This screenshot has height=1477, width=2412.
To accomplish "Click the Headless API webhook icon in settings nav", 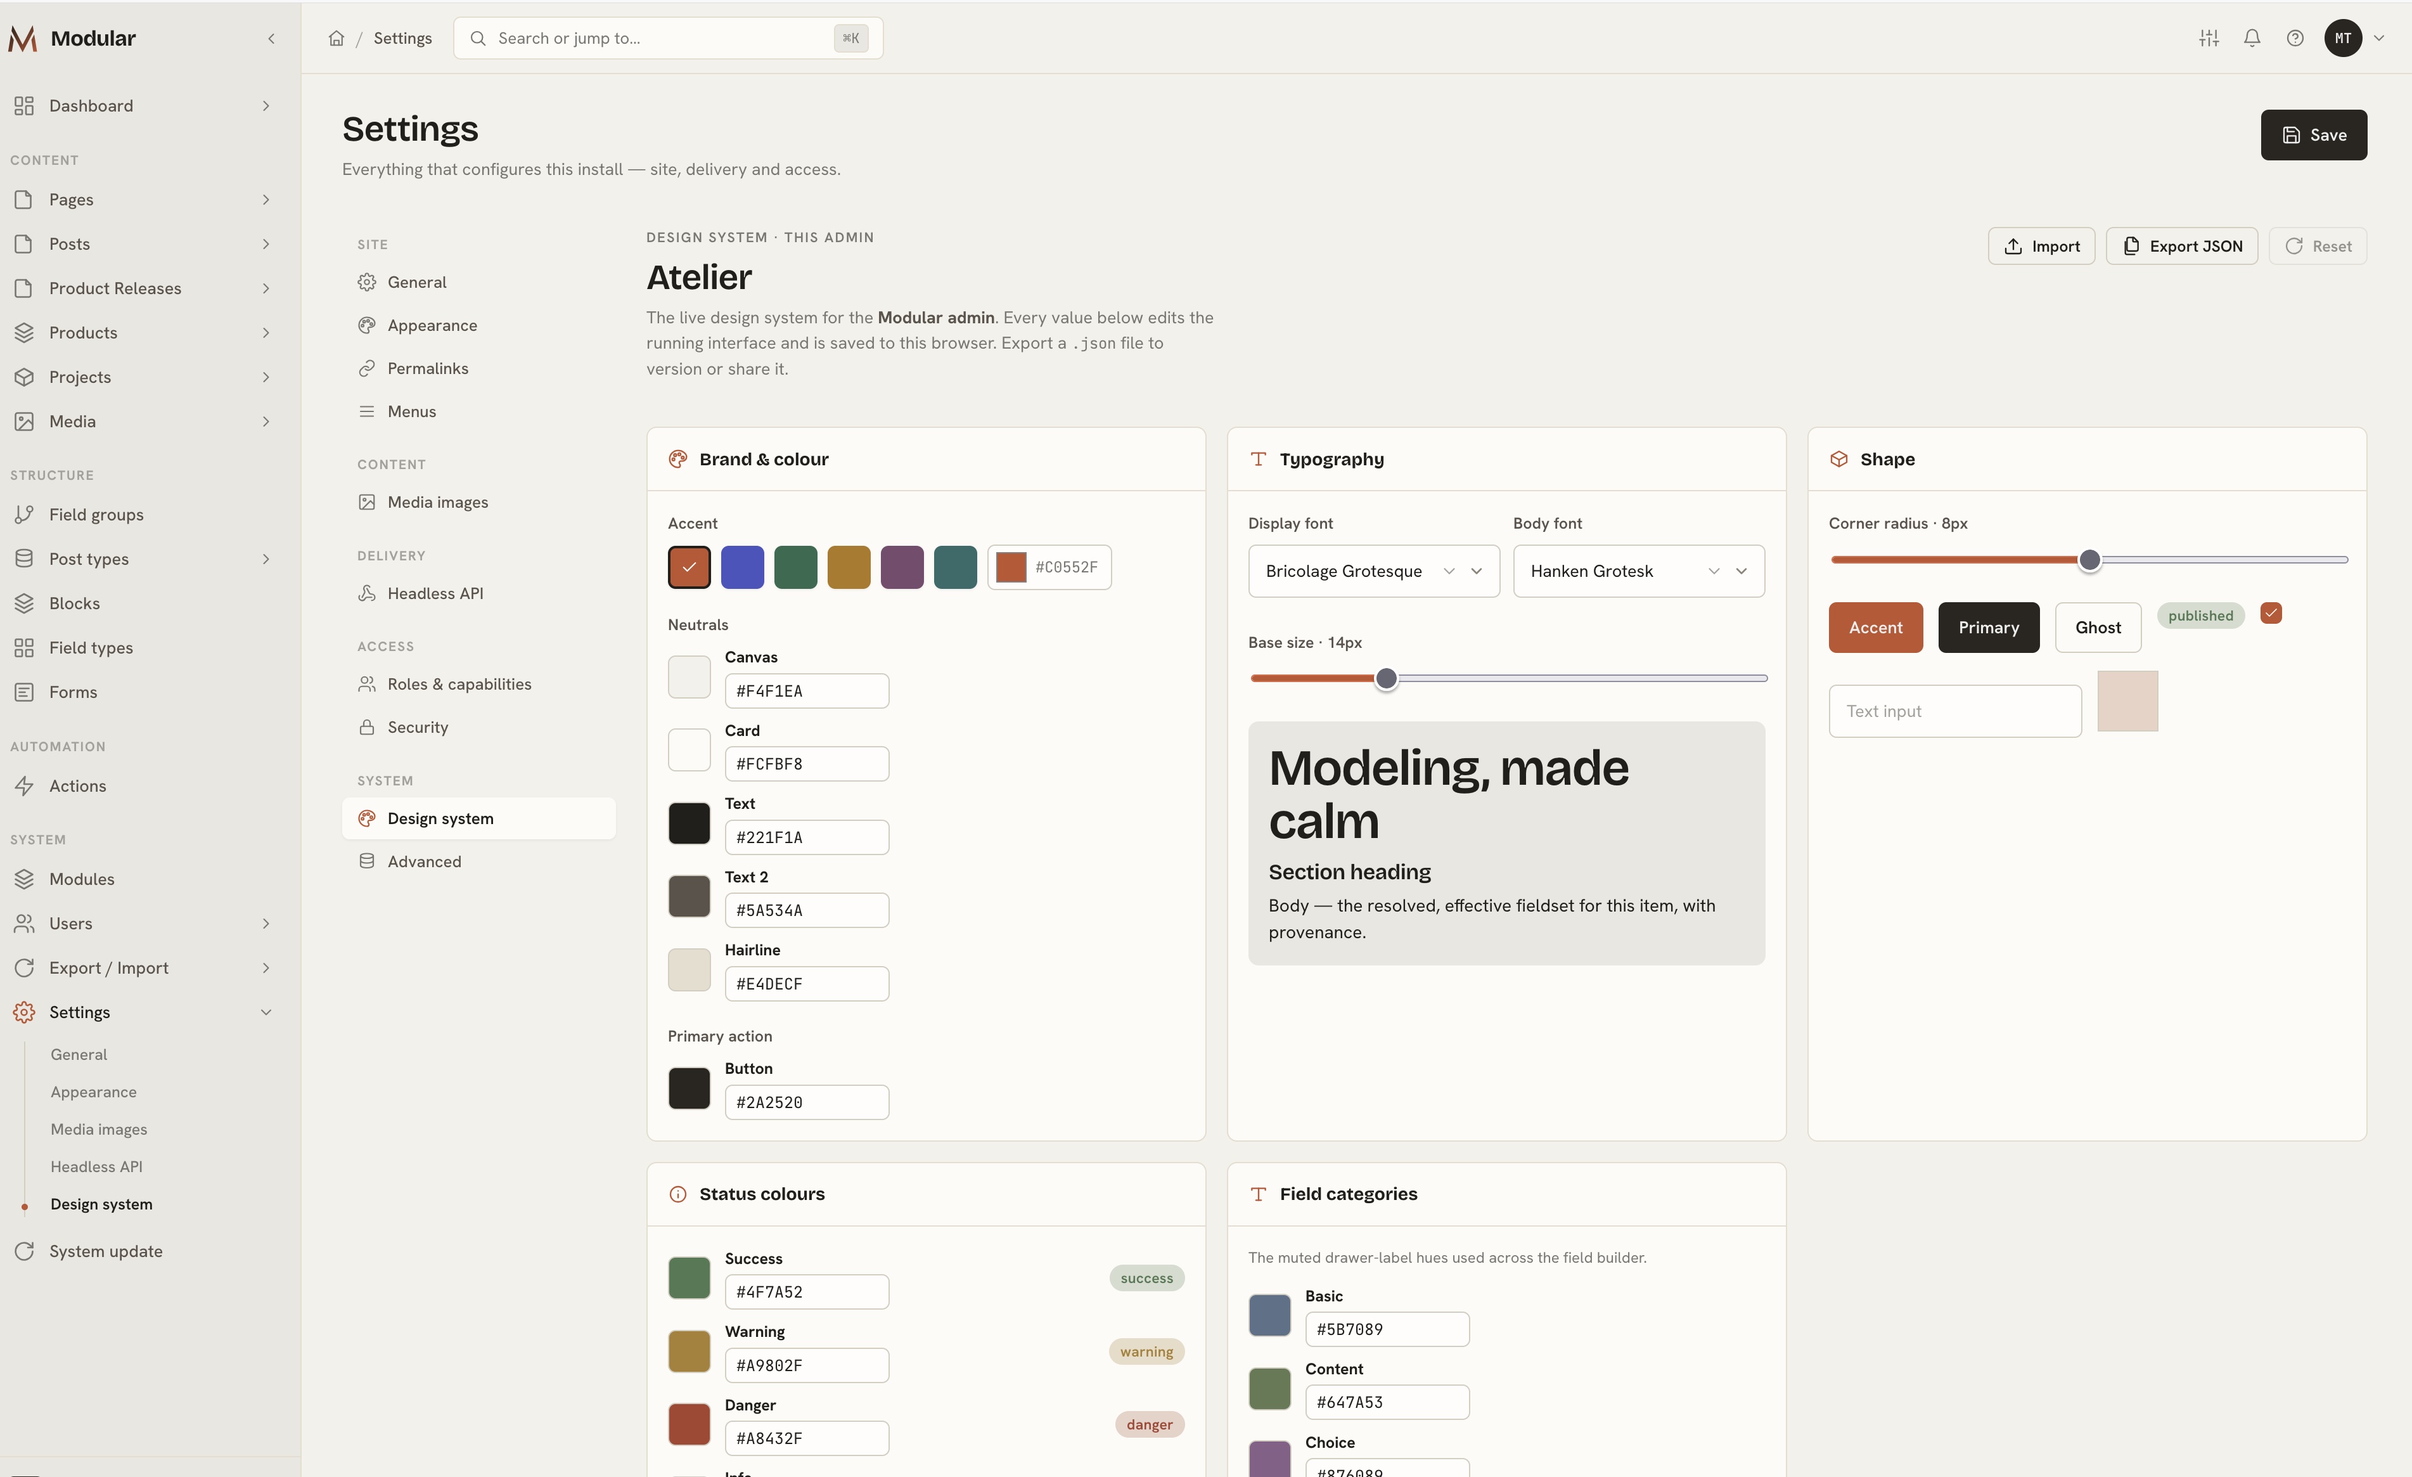I will (367, 593).
